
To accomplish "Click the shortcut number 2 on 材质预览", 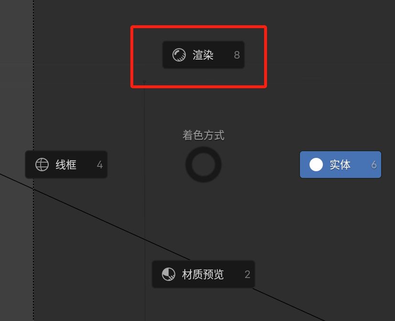I will point(247,274).
